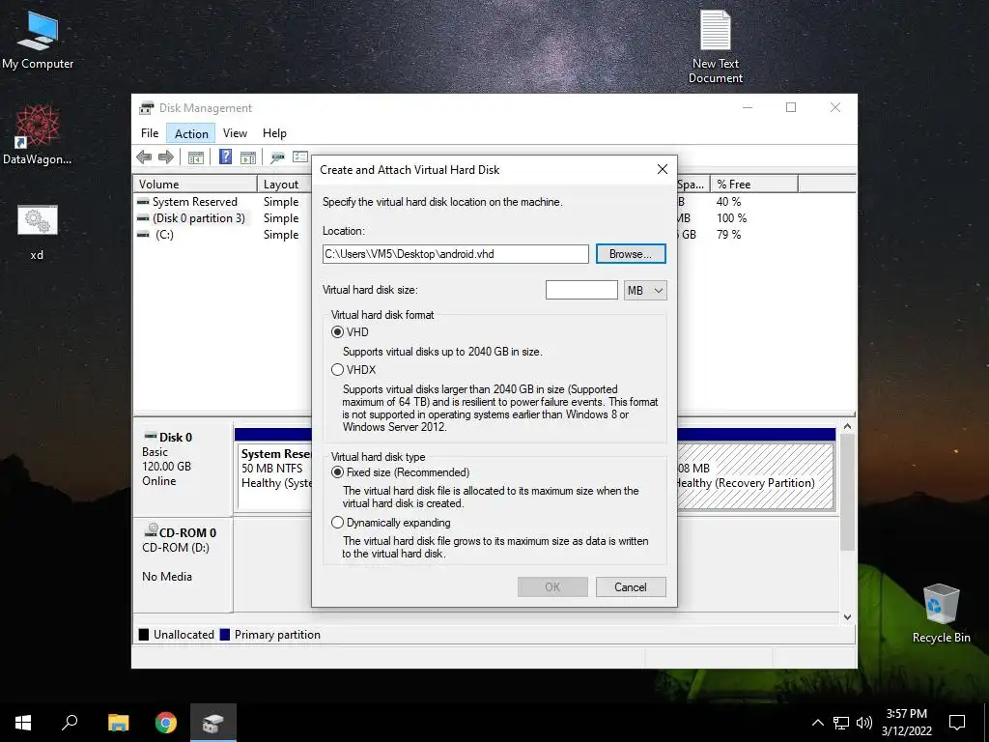Sort by the % Free column header
Screen dimensions: 989x742
(x=753, y=185)
